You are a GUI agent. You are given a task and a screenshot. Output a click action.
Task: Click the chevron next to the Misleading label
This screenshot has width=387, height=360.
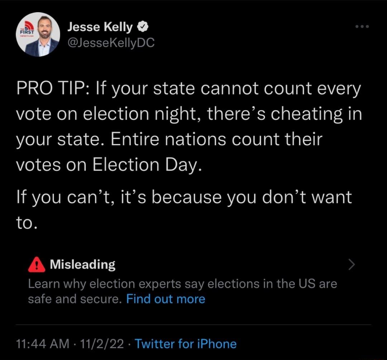(x=352, y=264)
